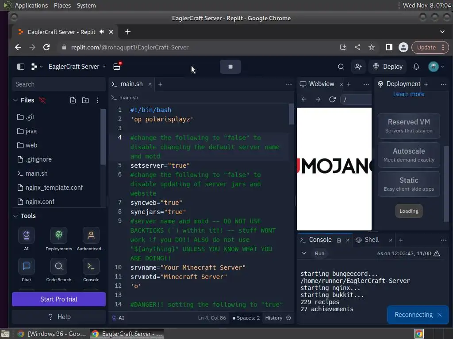Screen dimensions: 453x339
Task: Expand the EaglerCraft Server name dropdown
Action: coord(77,67)
